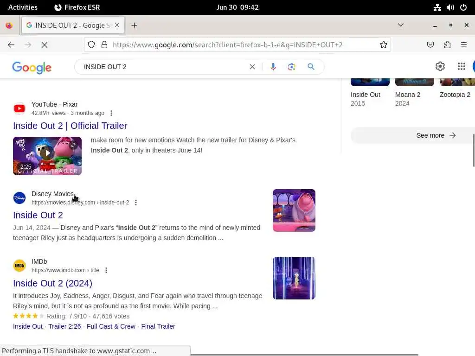Image resolution: width=475 pixels, height=356 pixels.
Task: Open the network status icon
Action: point(437,7)
